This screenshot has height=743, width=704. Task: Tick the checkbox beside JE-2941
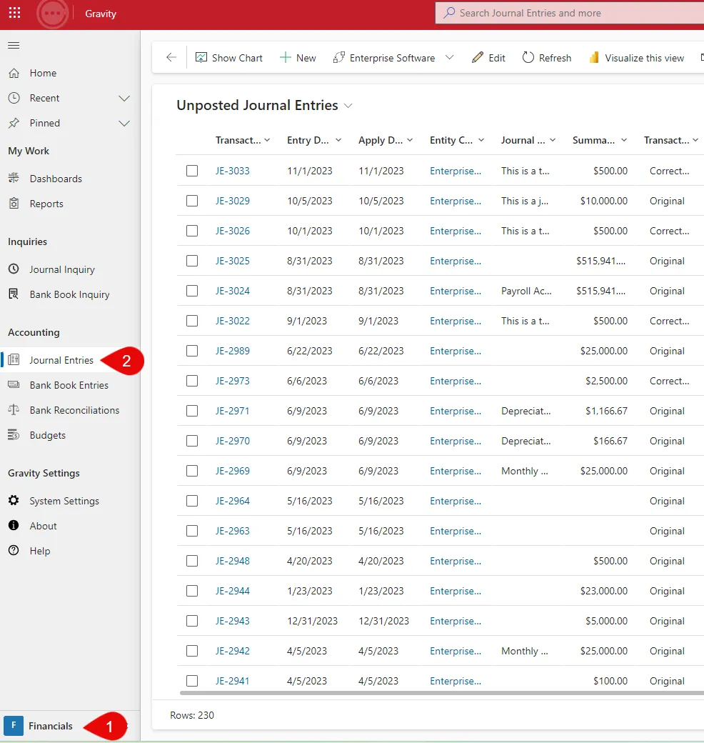point(192,681)
